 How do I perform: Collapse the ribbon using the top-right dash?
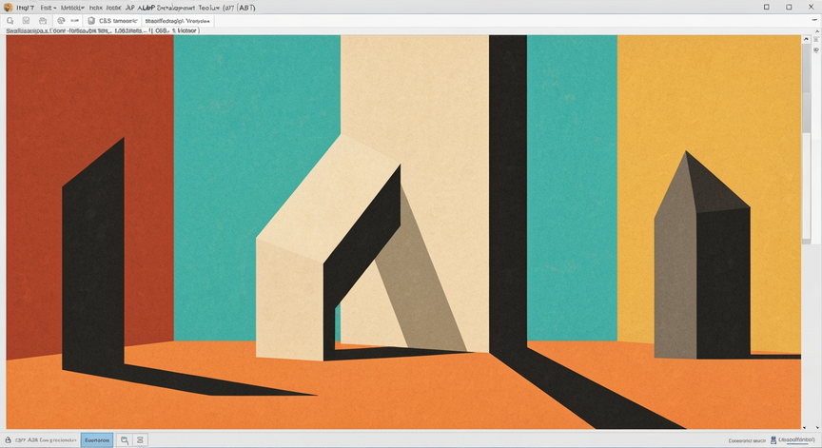pos(814,20)
